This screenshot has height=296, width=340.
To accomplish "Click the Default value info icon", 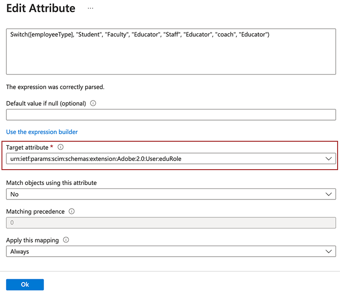I will tap(93, 103).
